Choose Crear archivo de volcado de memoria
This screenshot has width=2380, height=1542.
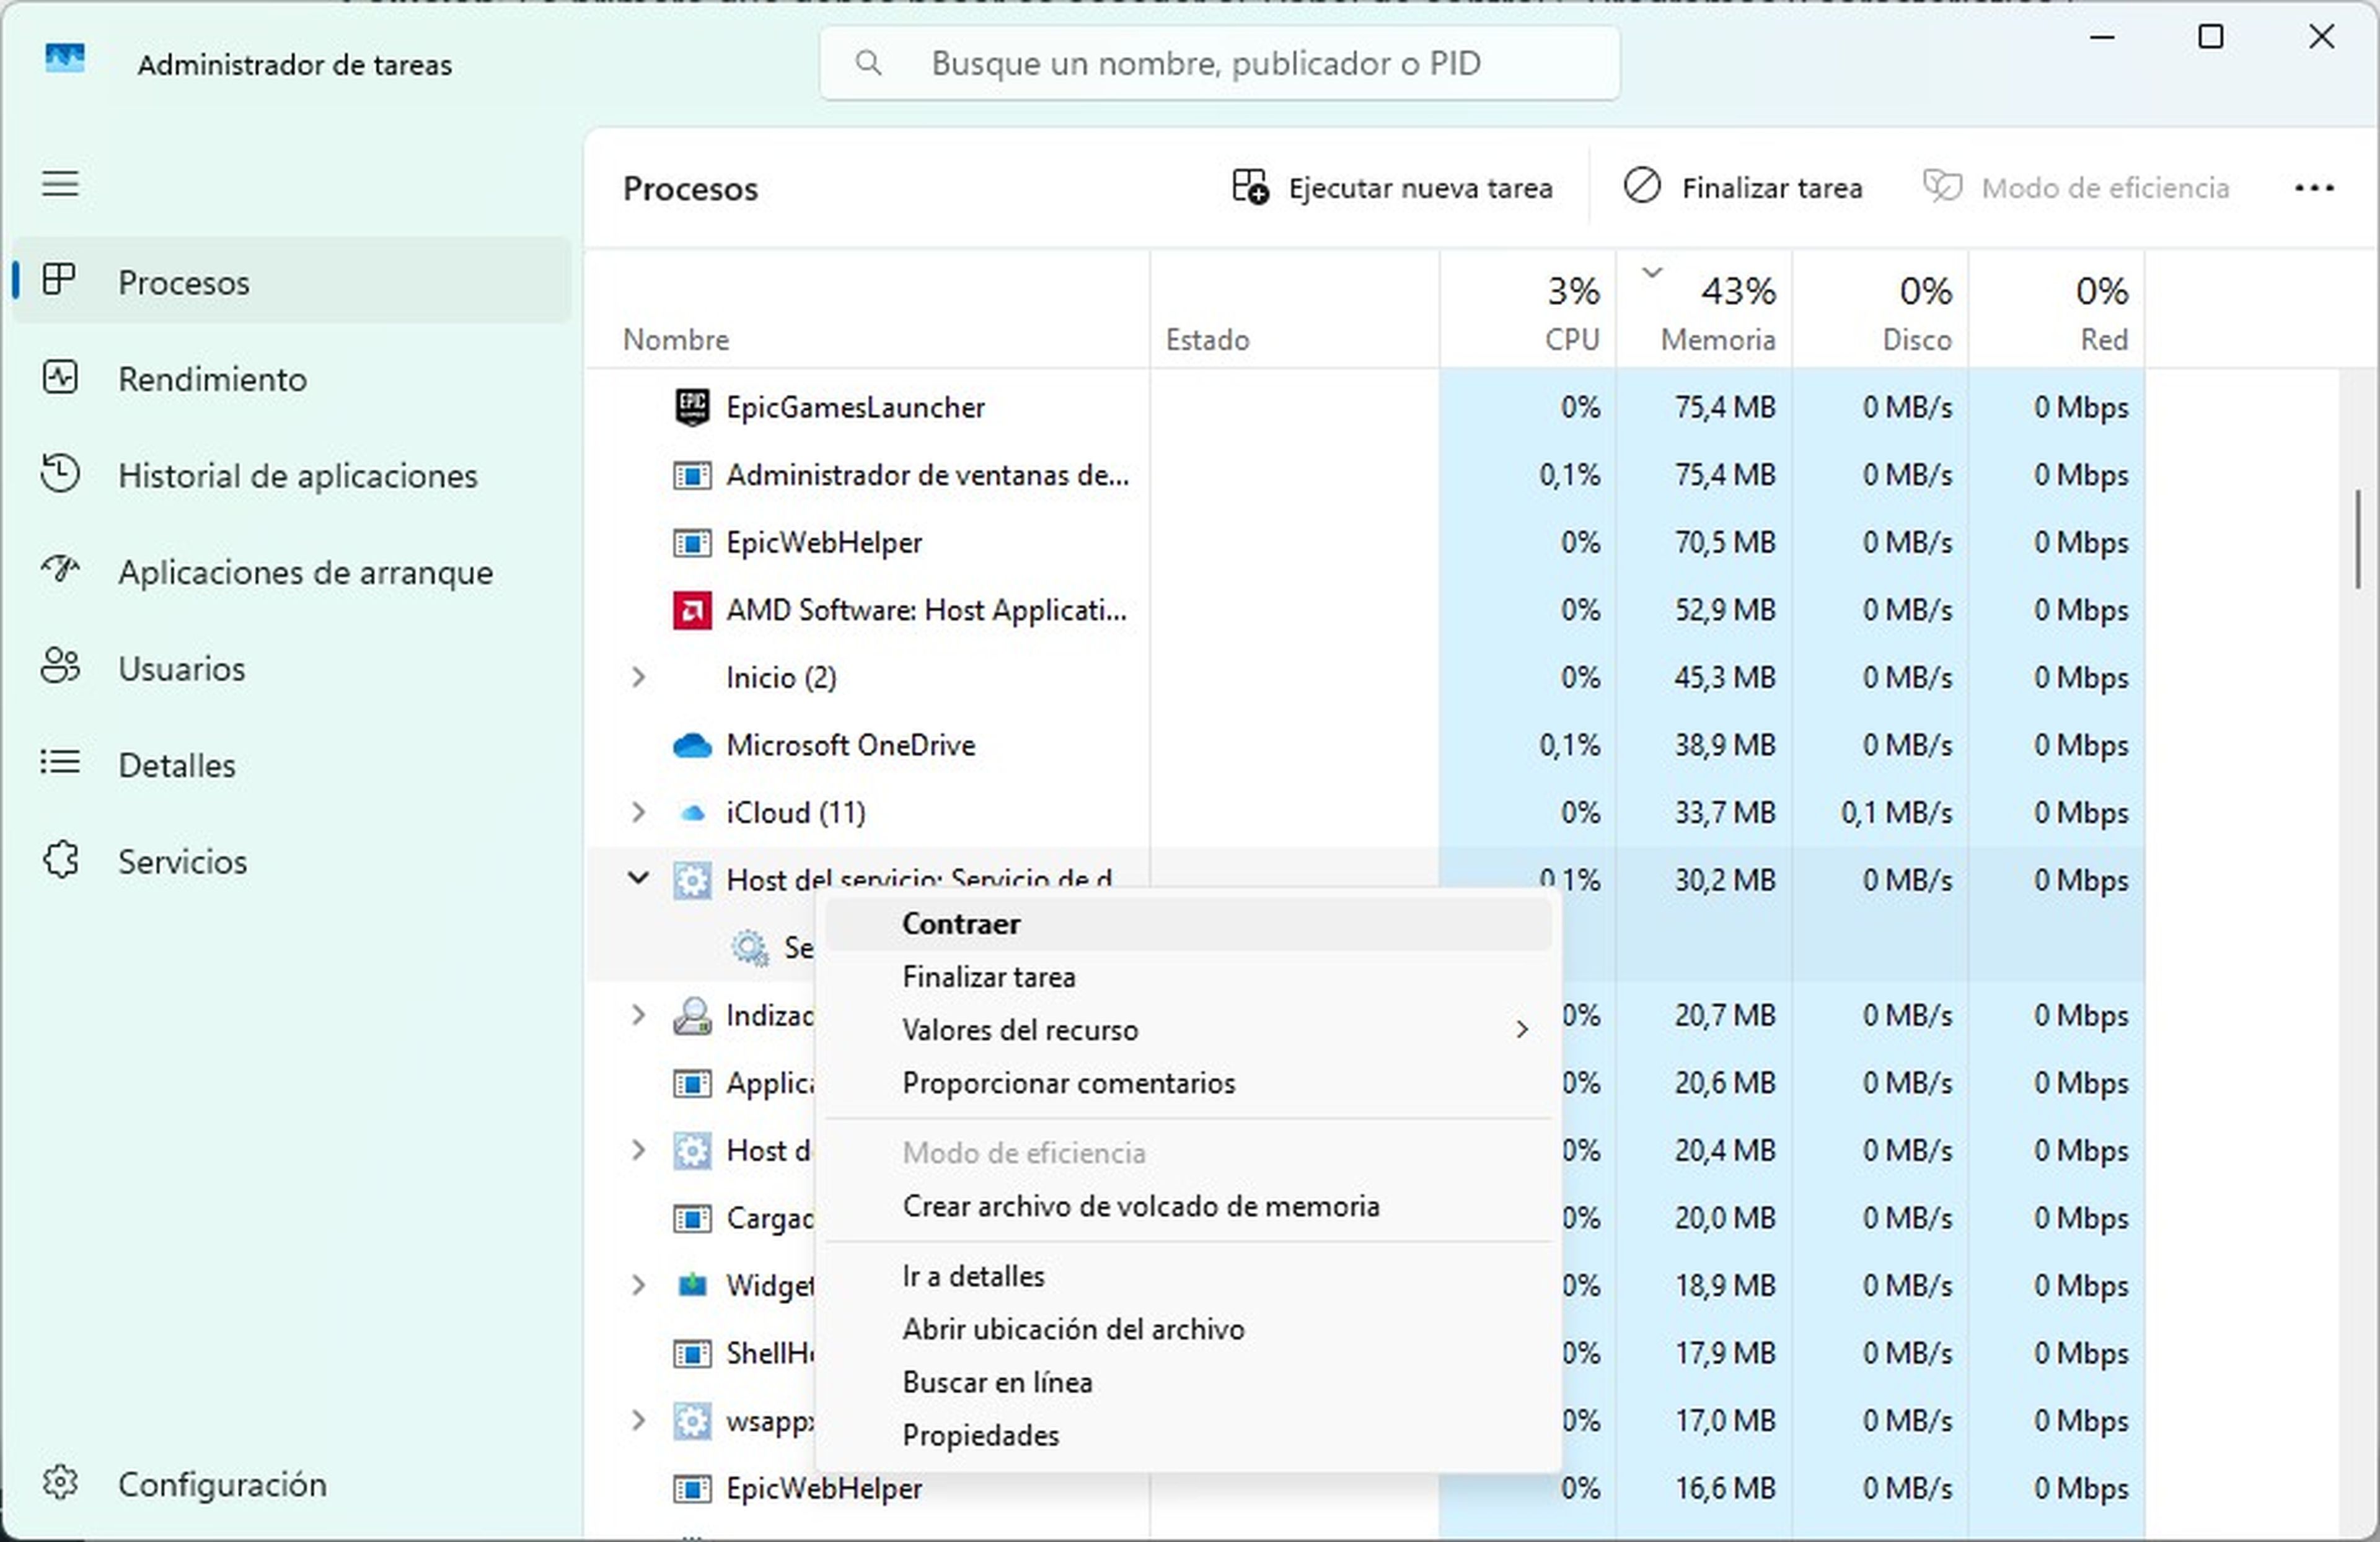coord(1188,1206)
